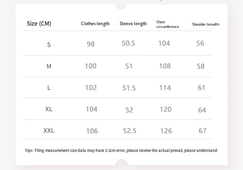Select the L size row label
The width and height of the screenshot is (243, 170).
tap(49, 88)
